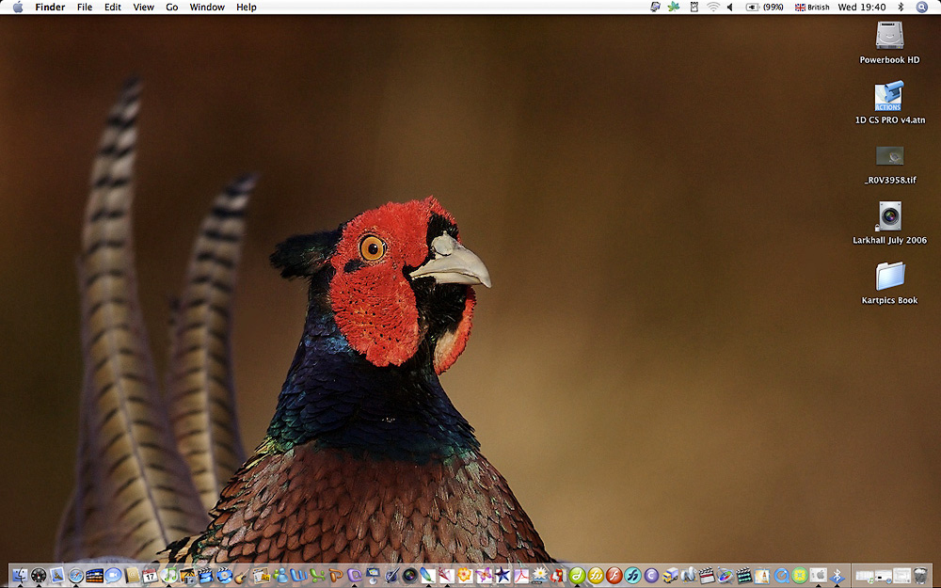This screenshot has height=588, width=941.
Task: Select the _R0V3958.tif thumbnail
Action: click(x=889, y=156)
